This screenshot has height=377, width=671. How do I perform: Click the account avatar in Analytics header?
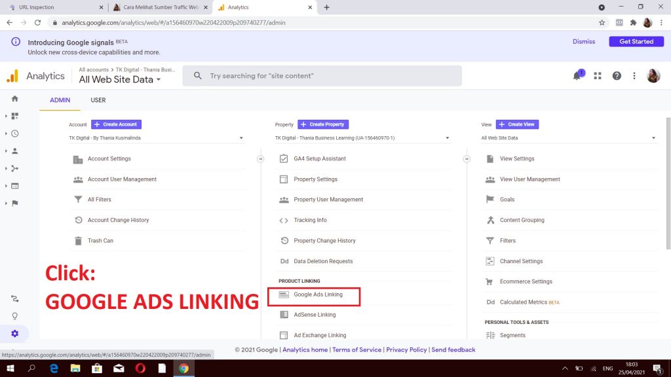pyautogui.click(x=653, y=76)
